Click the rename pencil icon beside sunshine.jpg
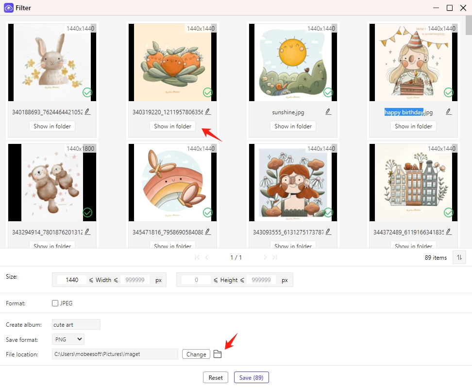Image resolution: width=472 pixels, height=389 pixels. 328,112
